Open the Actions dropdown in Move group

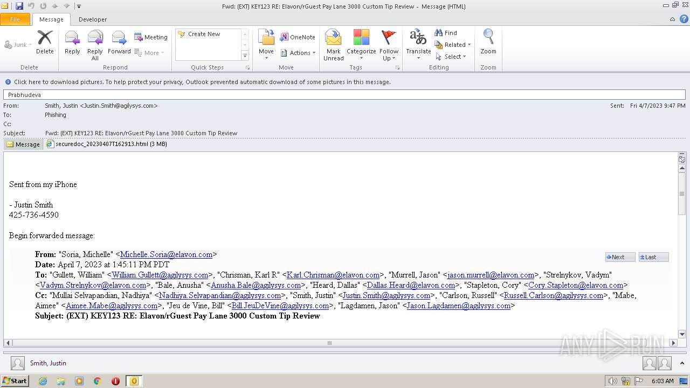click(298, 53)
